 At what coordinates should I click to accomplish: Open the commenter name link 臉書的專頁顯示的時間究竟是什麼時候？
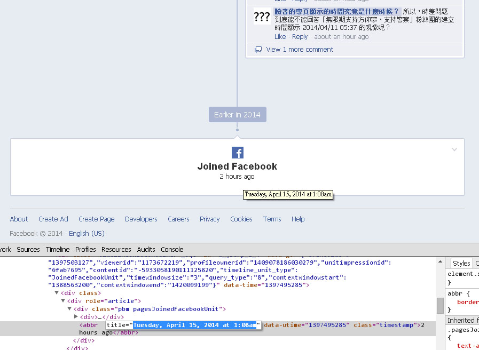[337, 12]
